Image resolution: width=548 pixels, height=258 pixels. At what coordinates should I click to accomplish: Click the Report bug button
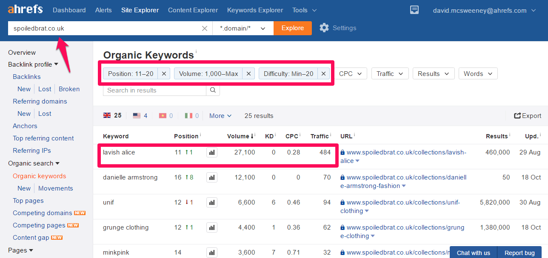coord(519,252)
